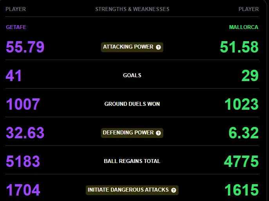Image resolution: width=269 pixels, height=201 pixels.
Task: Select the Defending Power label badge
Action: click(x=132, y=133)
